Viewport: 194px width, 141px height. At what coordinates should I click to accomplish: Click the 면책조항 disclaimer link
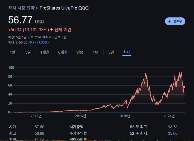tap(61, 37)
